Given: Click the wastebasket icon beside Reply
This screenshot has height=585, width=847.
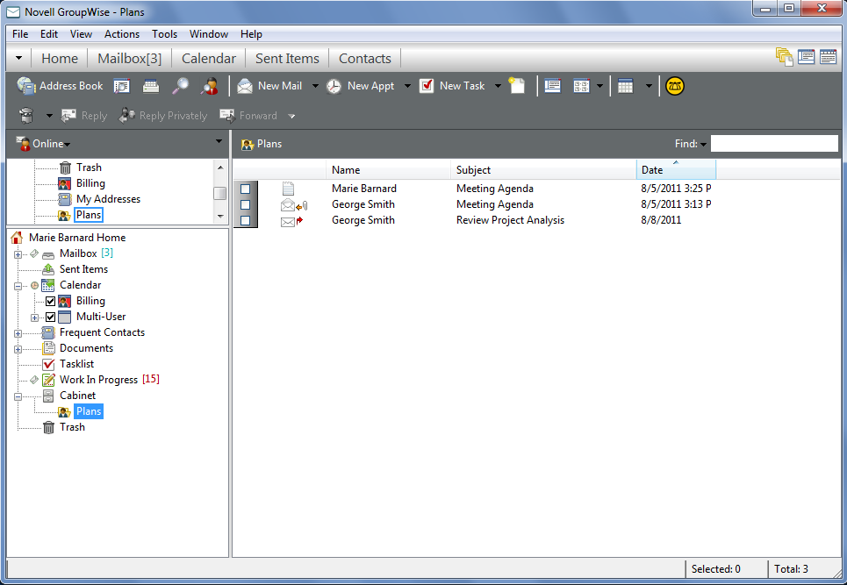Looking at the screenshot, I should point(26,116).
